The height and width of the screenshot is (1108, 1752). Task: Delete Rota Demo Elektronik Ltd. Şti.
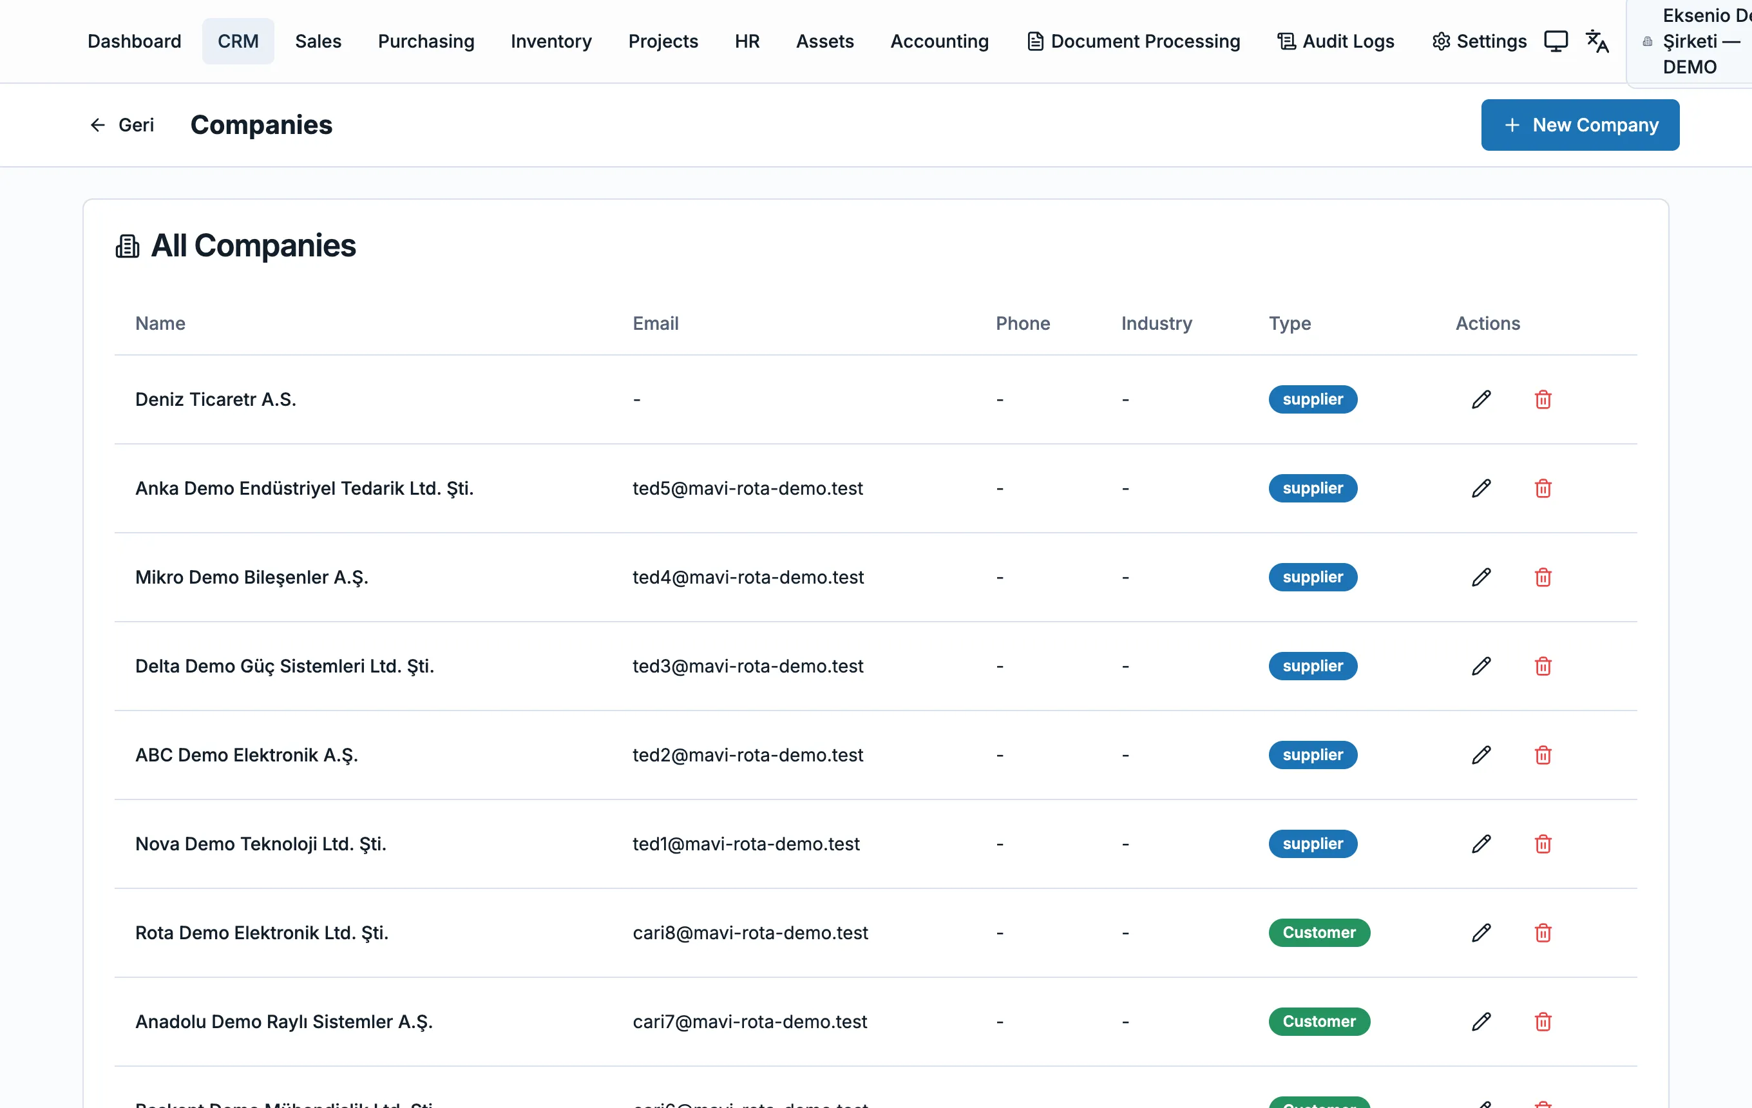tap(1543, 933)
